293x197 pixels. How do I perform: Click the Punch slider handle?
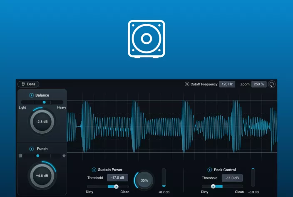pyautogui.click(x=38, y=156)
